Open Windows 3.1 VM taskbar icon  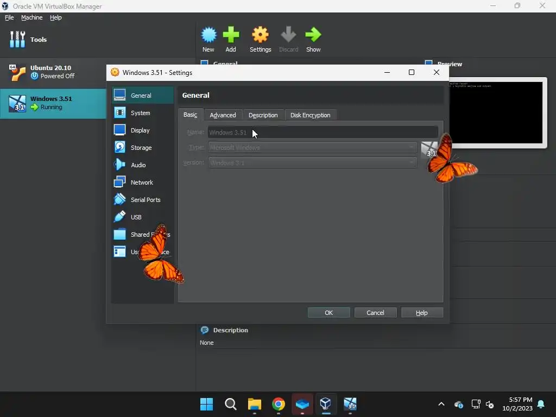point(350,404)
